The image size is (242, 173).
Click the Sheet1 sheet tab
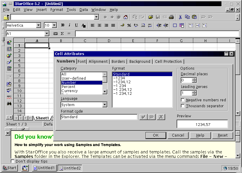pyautogui.click(x=42, y=118)
